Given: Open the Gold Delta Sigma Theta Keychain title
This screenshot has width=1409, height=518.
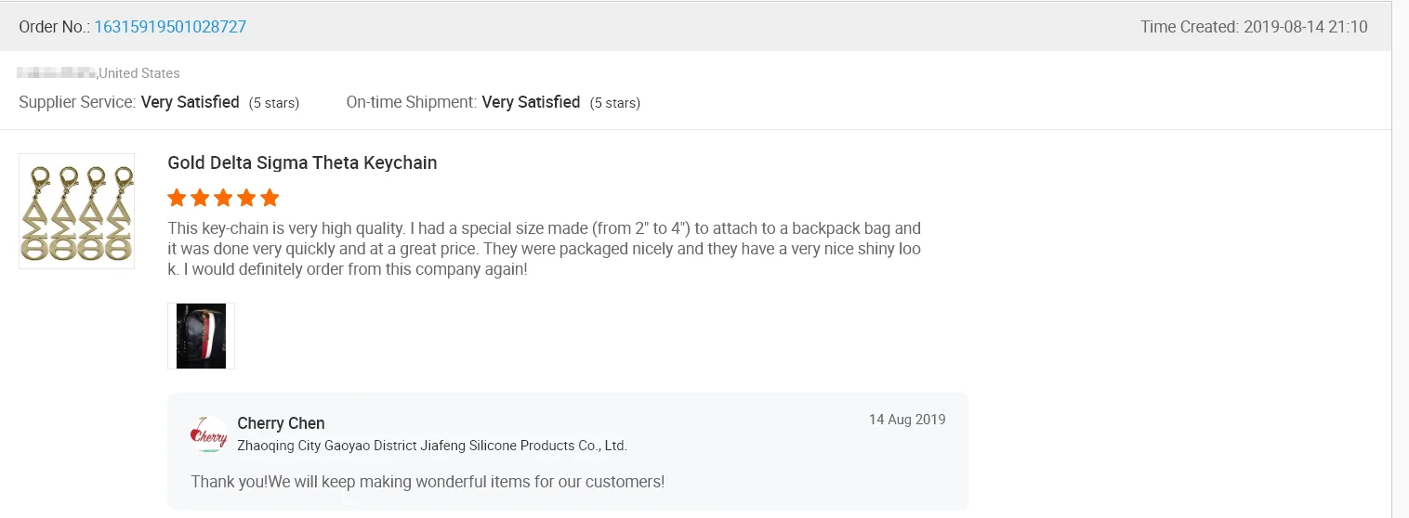Looking at the screenshot, I should click(302, 162).
